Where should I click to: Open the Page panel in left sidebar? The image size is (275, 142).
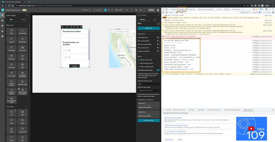coord(2,20)
